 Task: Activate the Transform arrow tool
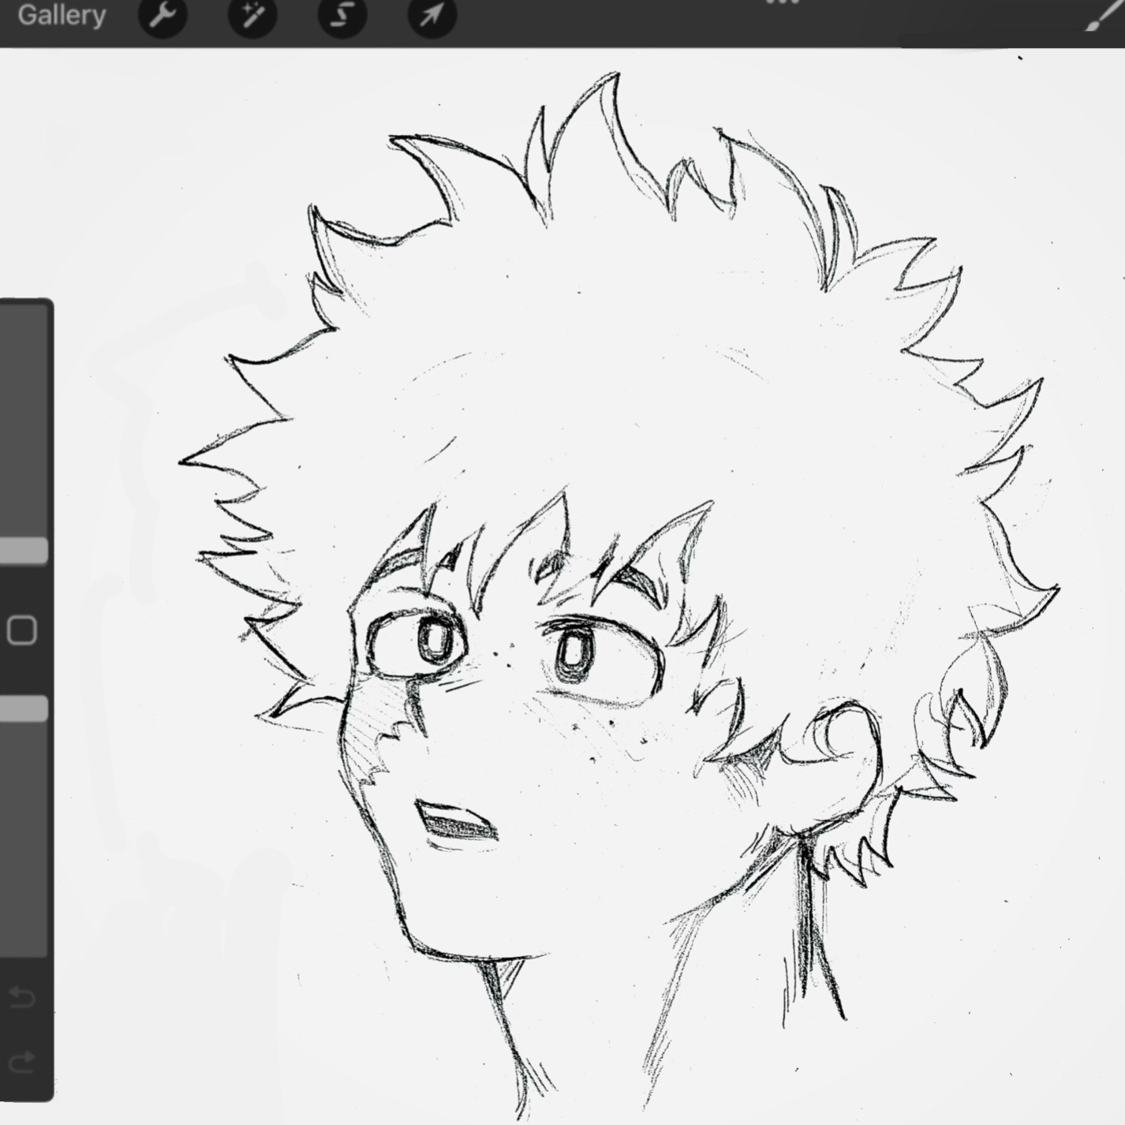coord(432,15)
